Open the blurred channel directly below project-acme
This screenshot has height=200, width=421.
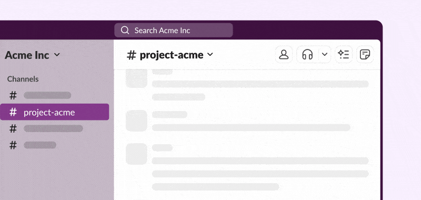53,128
